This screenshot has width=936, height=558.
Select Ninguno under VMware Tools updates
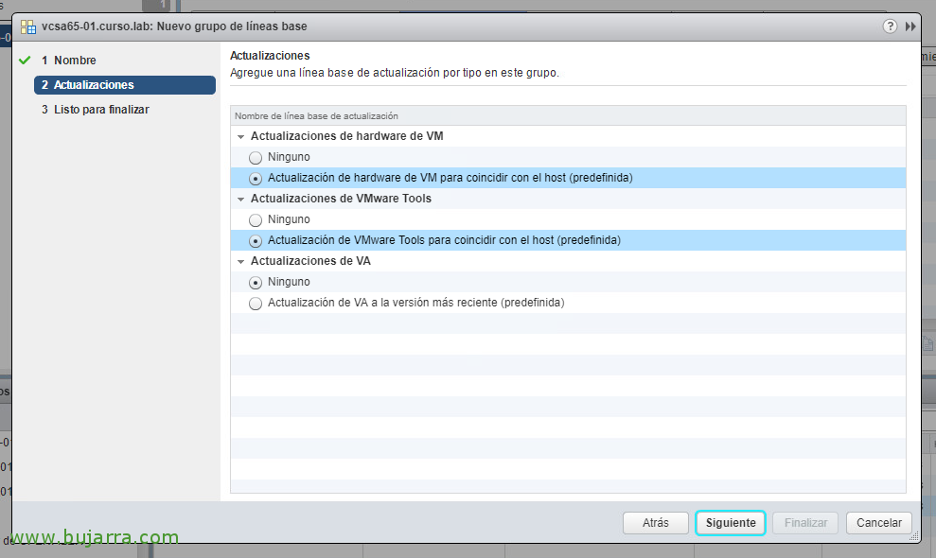pyautogui.click(x=256, y=220)
